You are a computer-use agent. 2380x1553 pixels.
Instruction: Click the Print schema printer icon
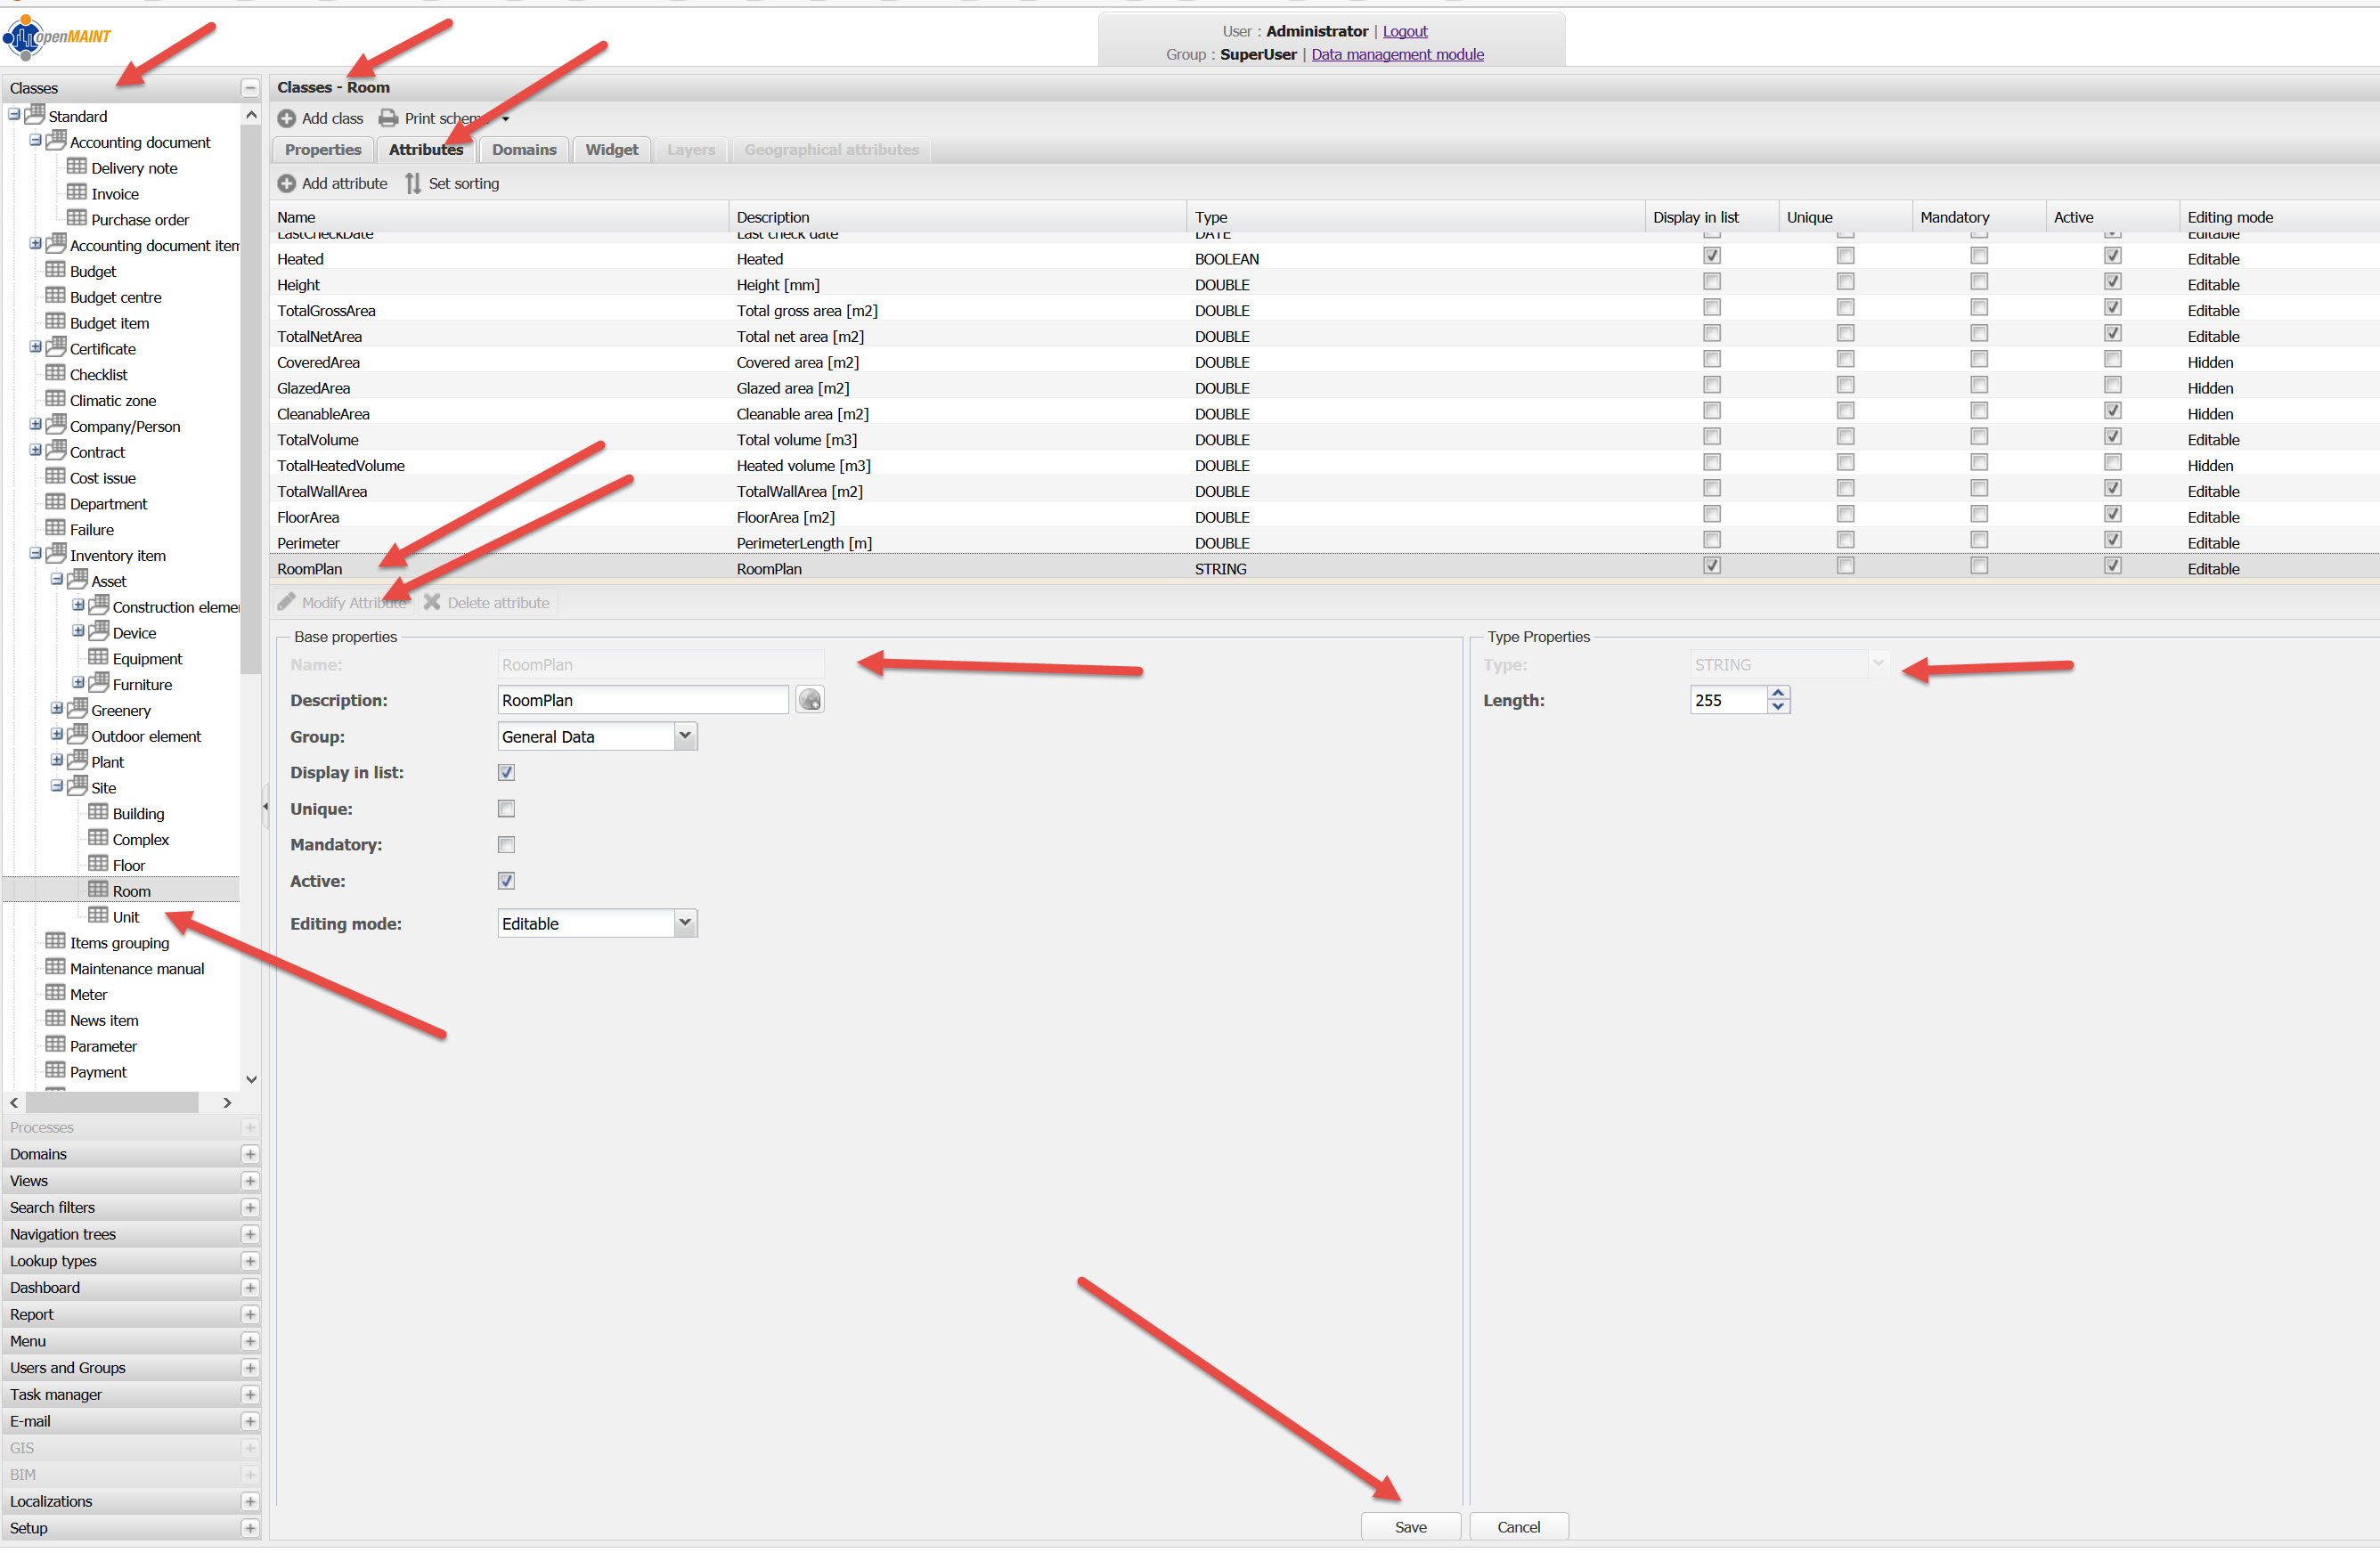tap(388, 118)
